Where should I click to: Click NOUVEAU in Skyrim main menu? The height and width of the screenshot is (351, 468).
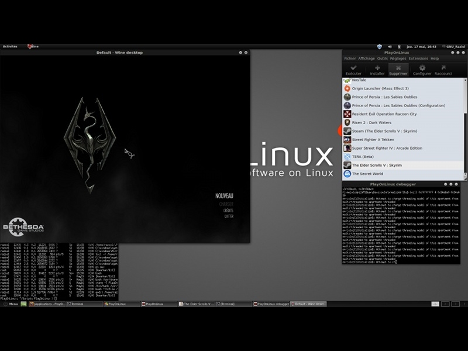tap(224, 196)
